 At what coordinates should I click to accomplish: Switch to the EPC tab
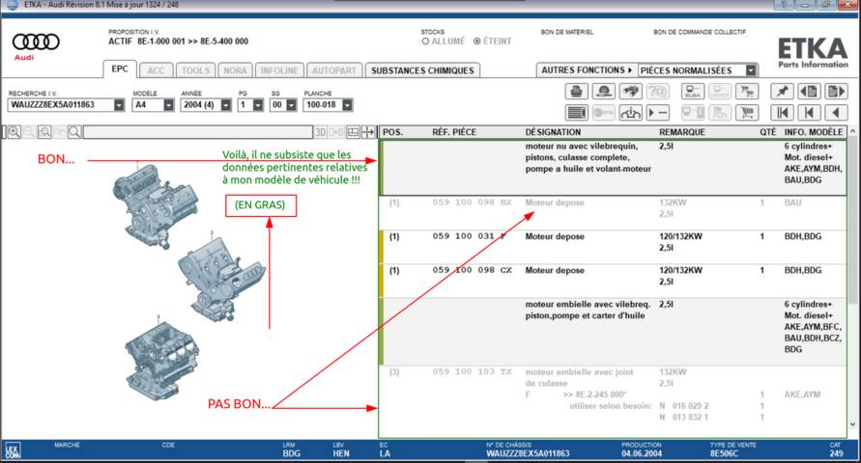tap(120, 69)
